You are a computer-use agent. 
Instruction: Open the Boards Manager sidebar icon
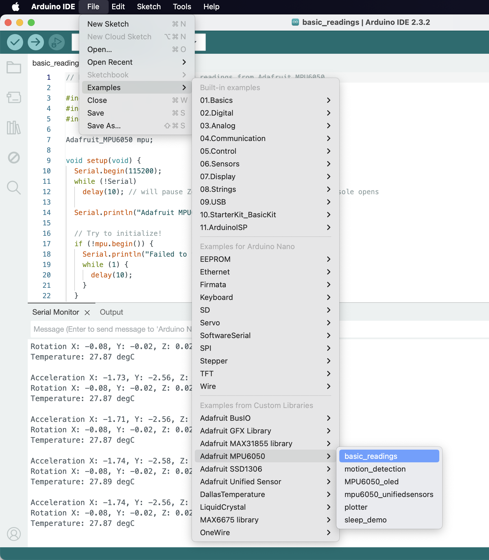[14, 97]
